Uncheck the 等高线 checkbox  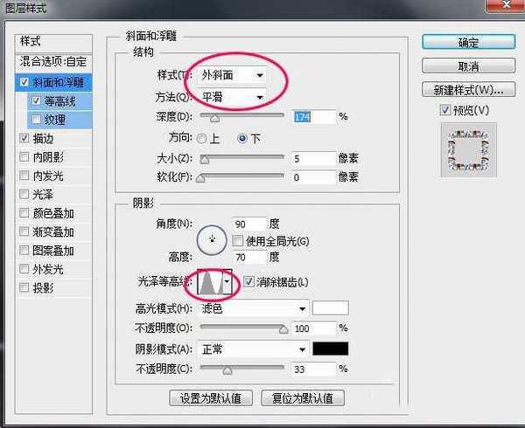click(x=36, y=100)
